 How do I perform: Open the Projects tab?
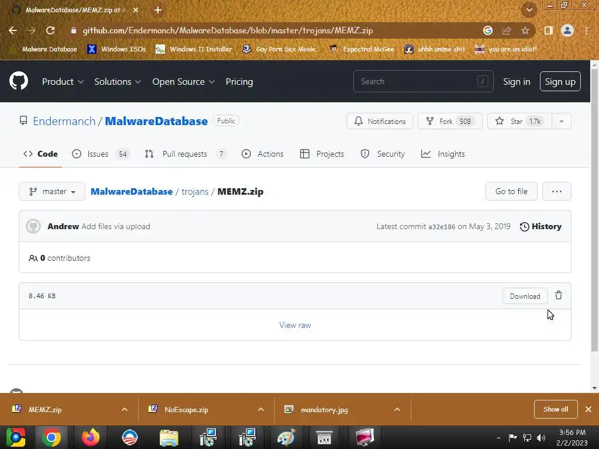pyautogui.click(x=322, y=154)
